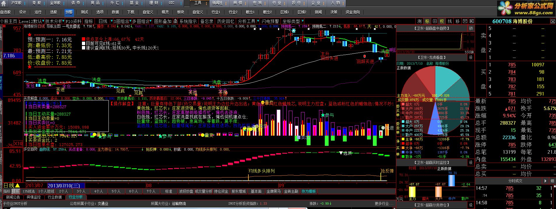Screen dimensions: 556x209
Task: Expand the 坐标类型 dropdown arrow
Action: click(302, 21)
